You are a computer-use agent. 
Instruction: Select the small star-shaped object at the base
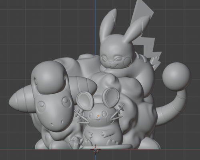[76, 143]
